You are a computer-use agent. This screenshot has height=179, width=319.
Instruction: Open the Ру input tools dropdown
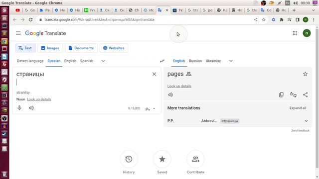[x=150, y=109]
